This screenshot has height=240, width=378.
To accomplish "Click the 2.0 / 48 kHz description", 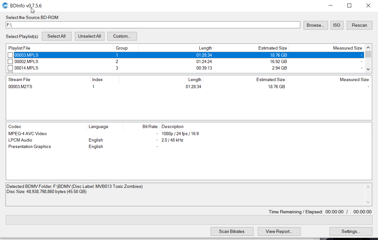I will pyautogui.click(x=172, y=140).
